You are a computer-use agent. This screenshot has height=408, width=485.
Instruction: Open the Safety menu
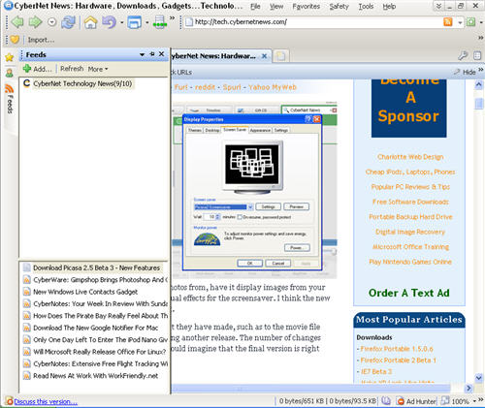pos(339,6)
